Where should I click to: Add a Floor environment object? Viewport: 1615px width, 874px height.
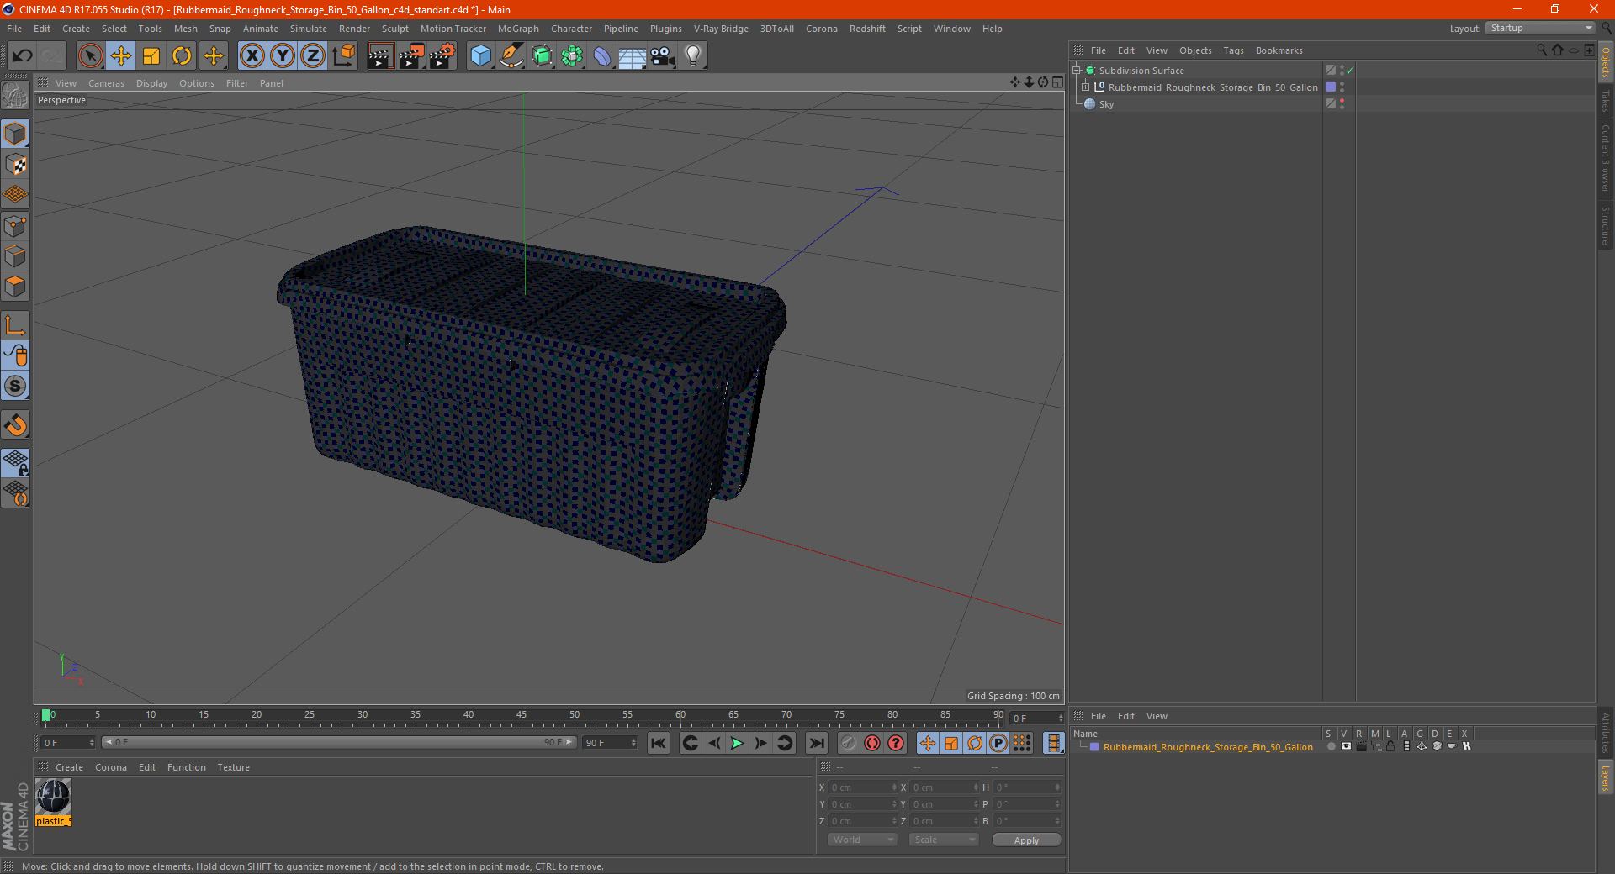point(632,56)
